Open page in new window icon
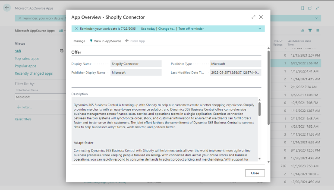The width and height of the screenshot is (334, 190). 310,8
